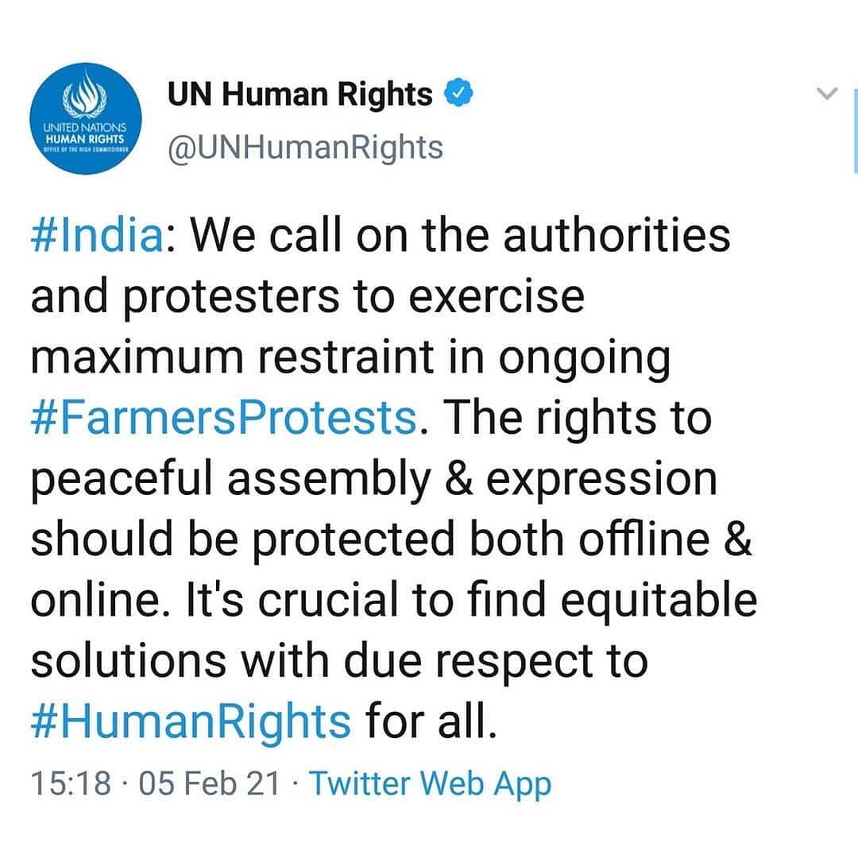Expand the tweet options chevron
The image size is (858, 858).
[x=827, y=94]
